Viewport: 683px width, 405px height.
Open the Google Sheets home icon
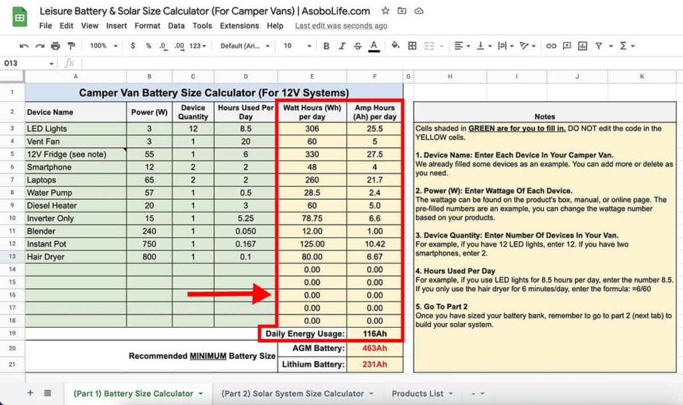[19, 18]
